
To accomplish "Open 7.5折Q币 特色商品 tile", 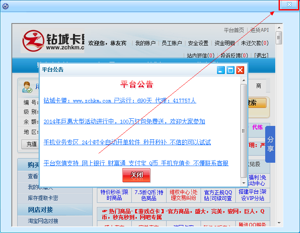I will coord(149,195).
